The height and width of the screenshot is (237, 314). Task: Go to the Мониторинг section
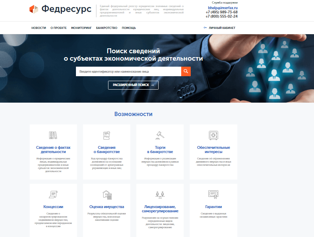[81, 28]
